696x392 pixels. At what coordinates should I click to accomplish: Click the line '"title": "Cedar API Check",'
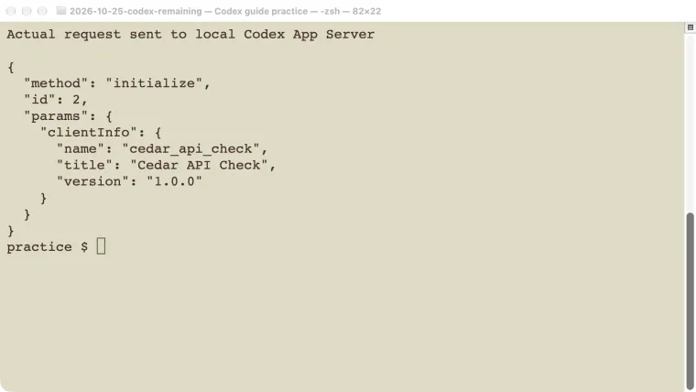pyautogui.click(x=166, y=165)
